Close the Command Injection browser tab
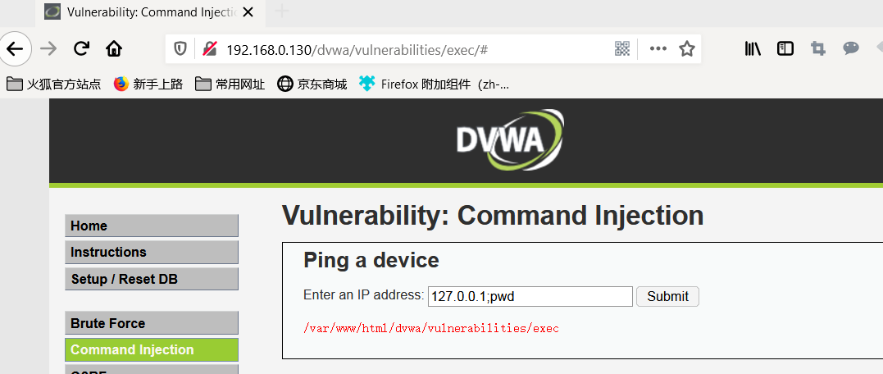The height and width of the screenshot is (374, 883). pos(249,11)
